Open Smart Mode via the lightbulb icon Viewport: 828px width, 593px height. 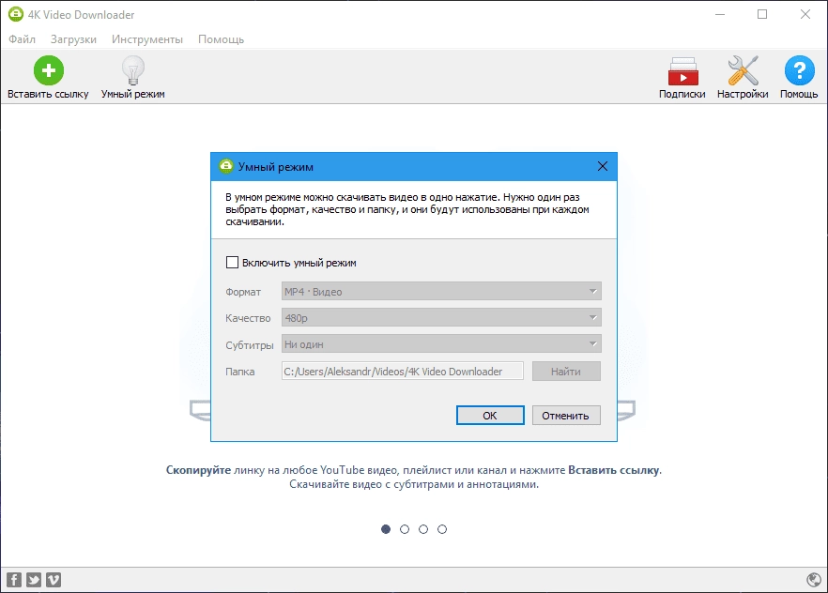tap(133, 70)
